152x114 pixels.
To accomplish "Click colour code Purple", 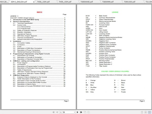I will point(123,92).
